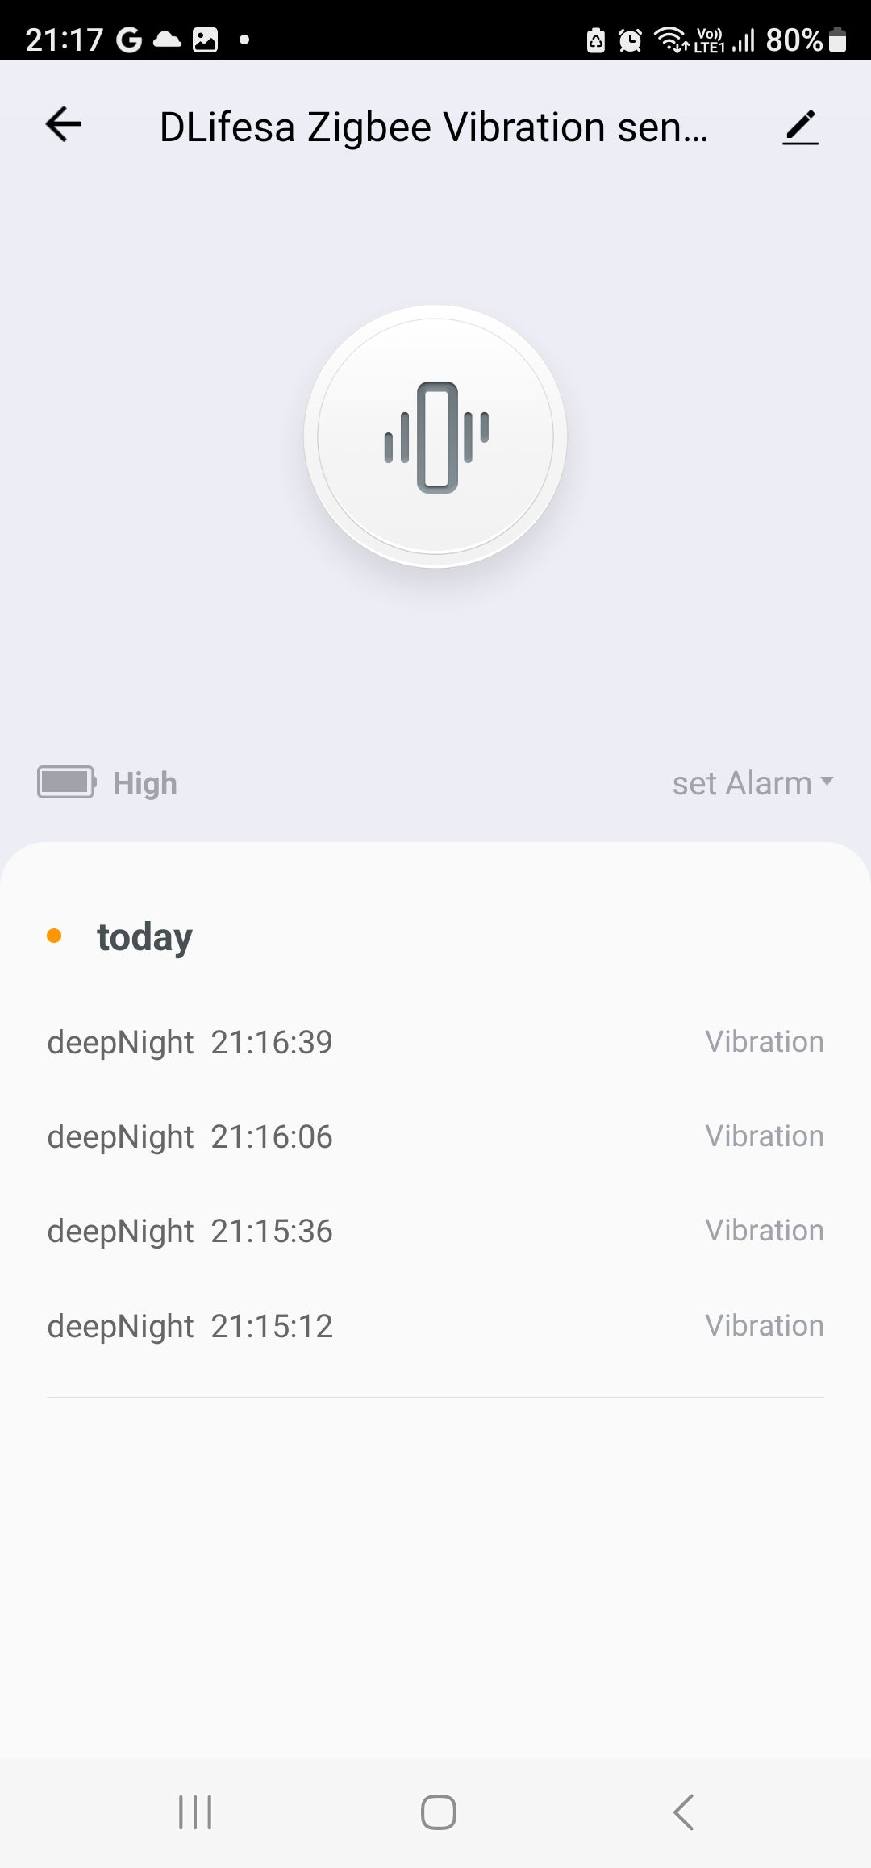Tap the orange dot beside today
The height and width of the screenshot is (1868, 871).
(54, 936)
